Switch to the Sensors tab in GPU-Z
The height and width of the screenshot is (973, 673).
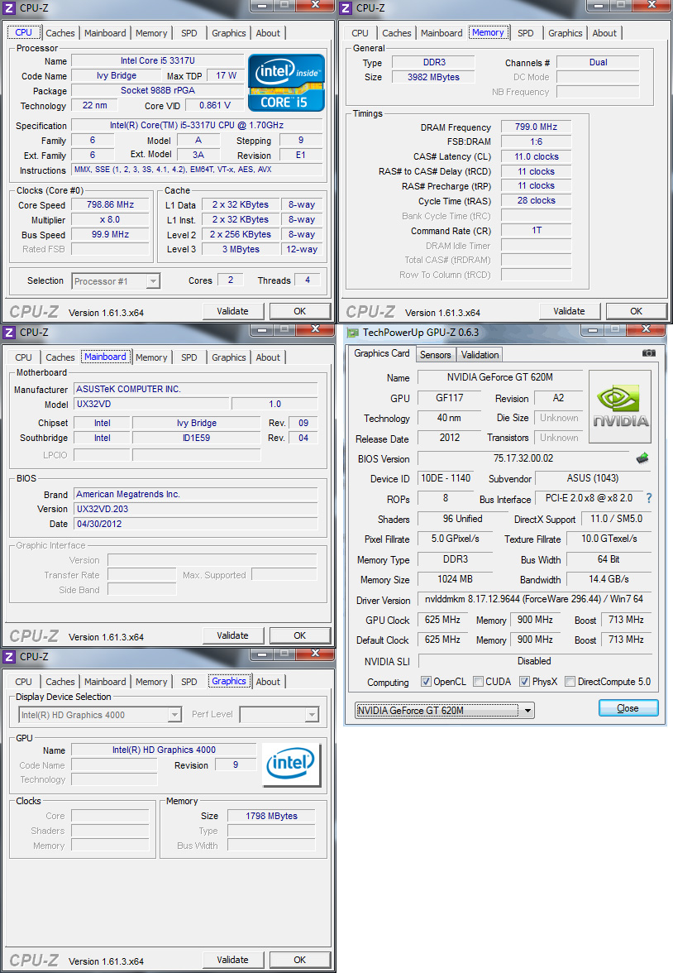point(436,355)
